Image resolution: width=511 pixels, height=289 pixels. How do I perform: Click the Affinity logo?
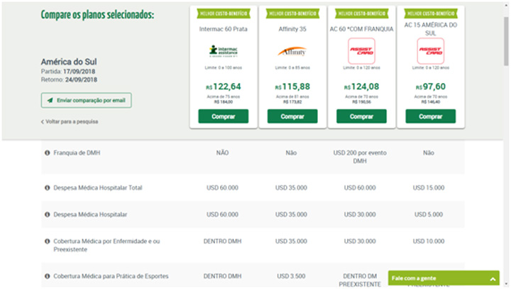(292, 51)
